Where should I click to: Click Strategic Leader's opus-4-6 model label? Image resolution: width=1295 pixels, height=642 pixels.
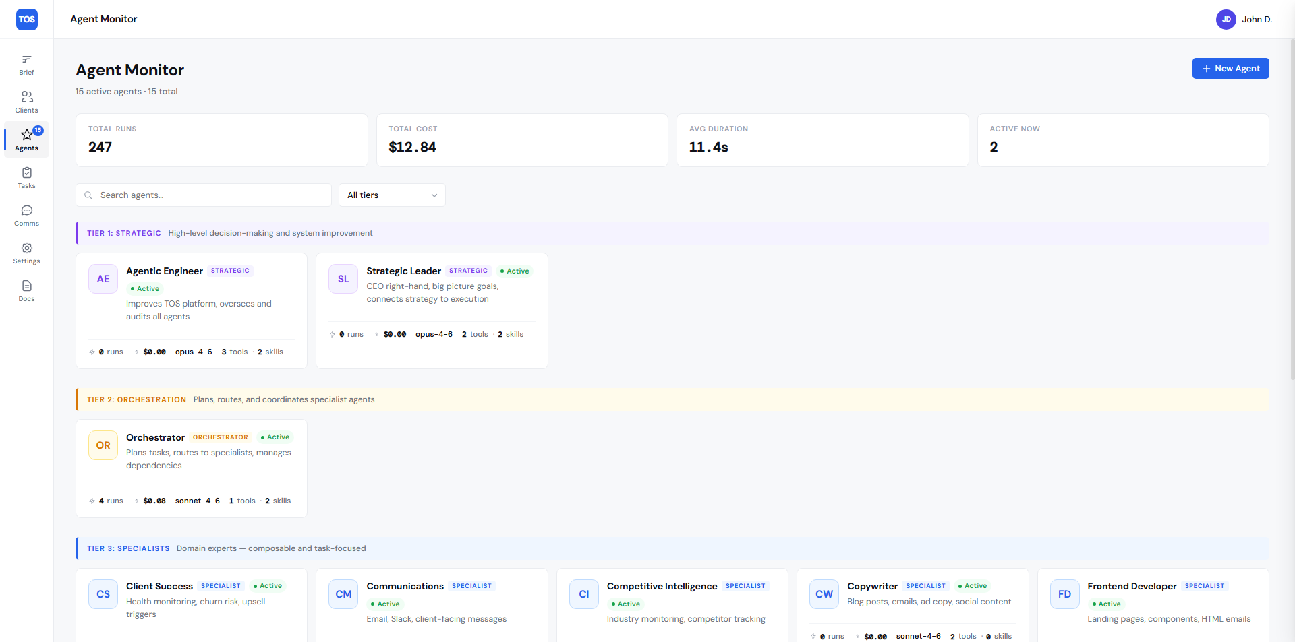pyautogui.click(x=434, y=334)
